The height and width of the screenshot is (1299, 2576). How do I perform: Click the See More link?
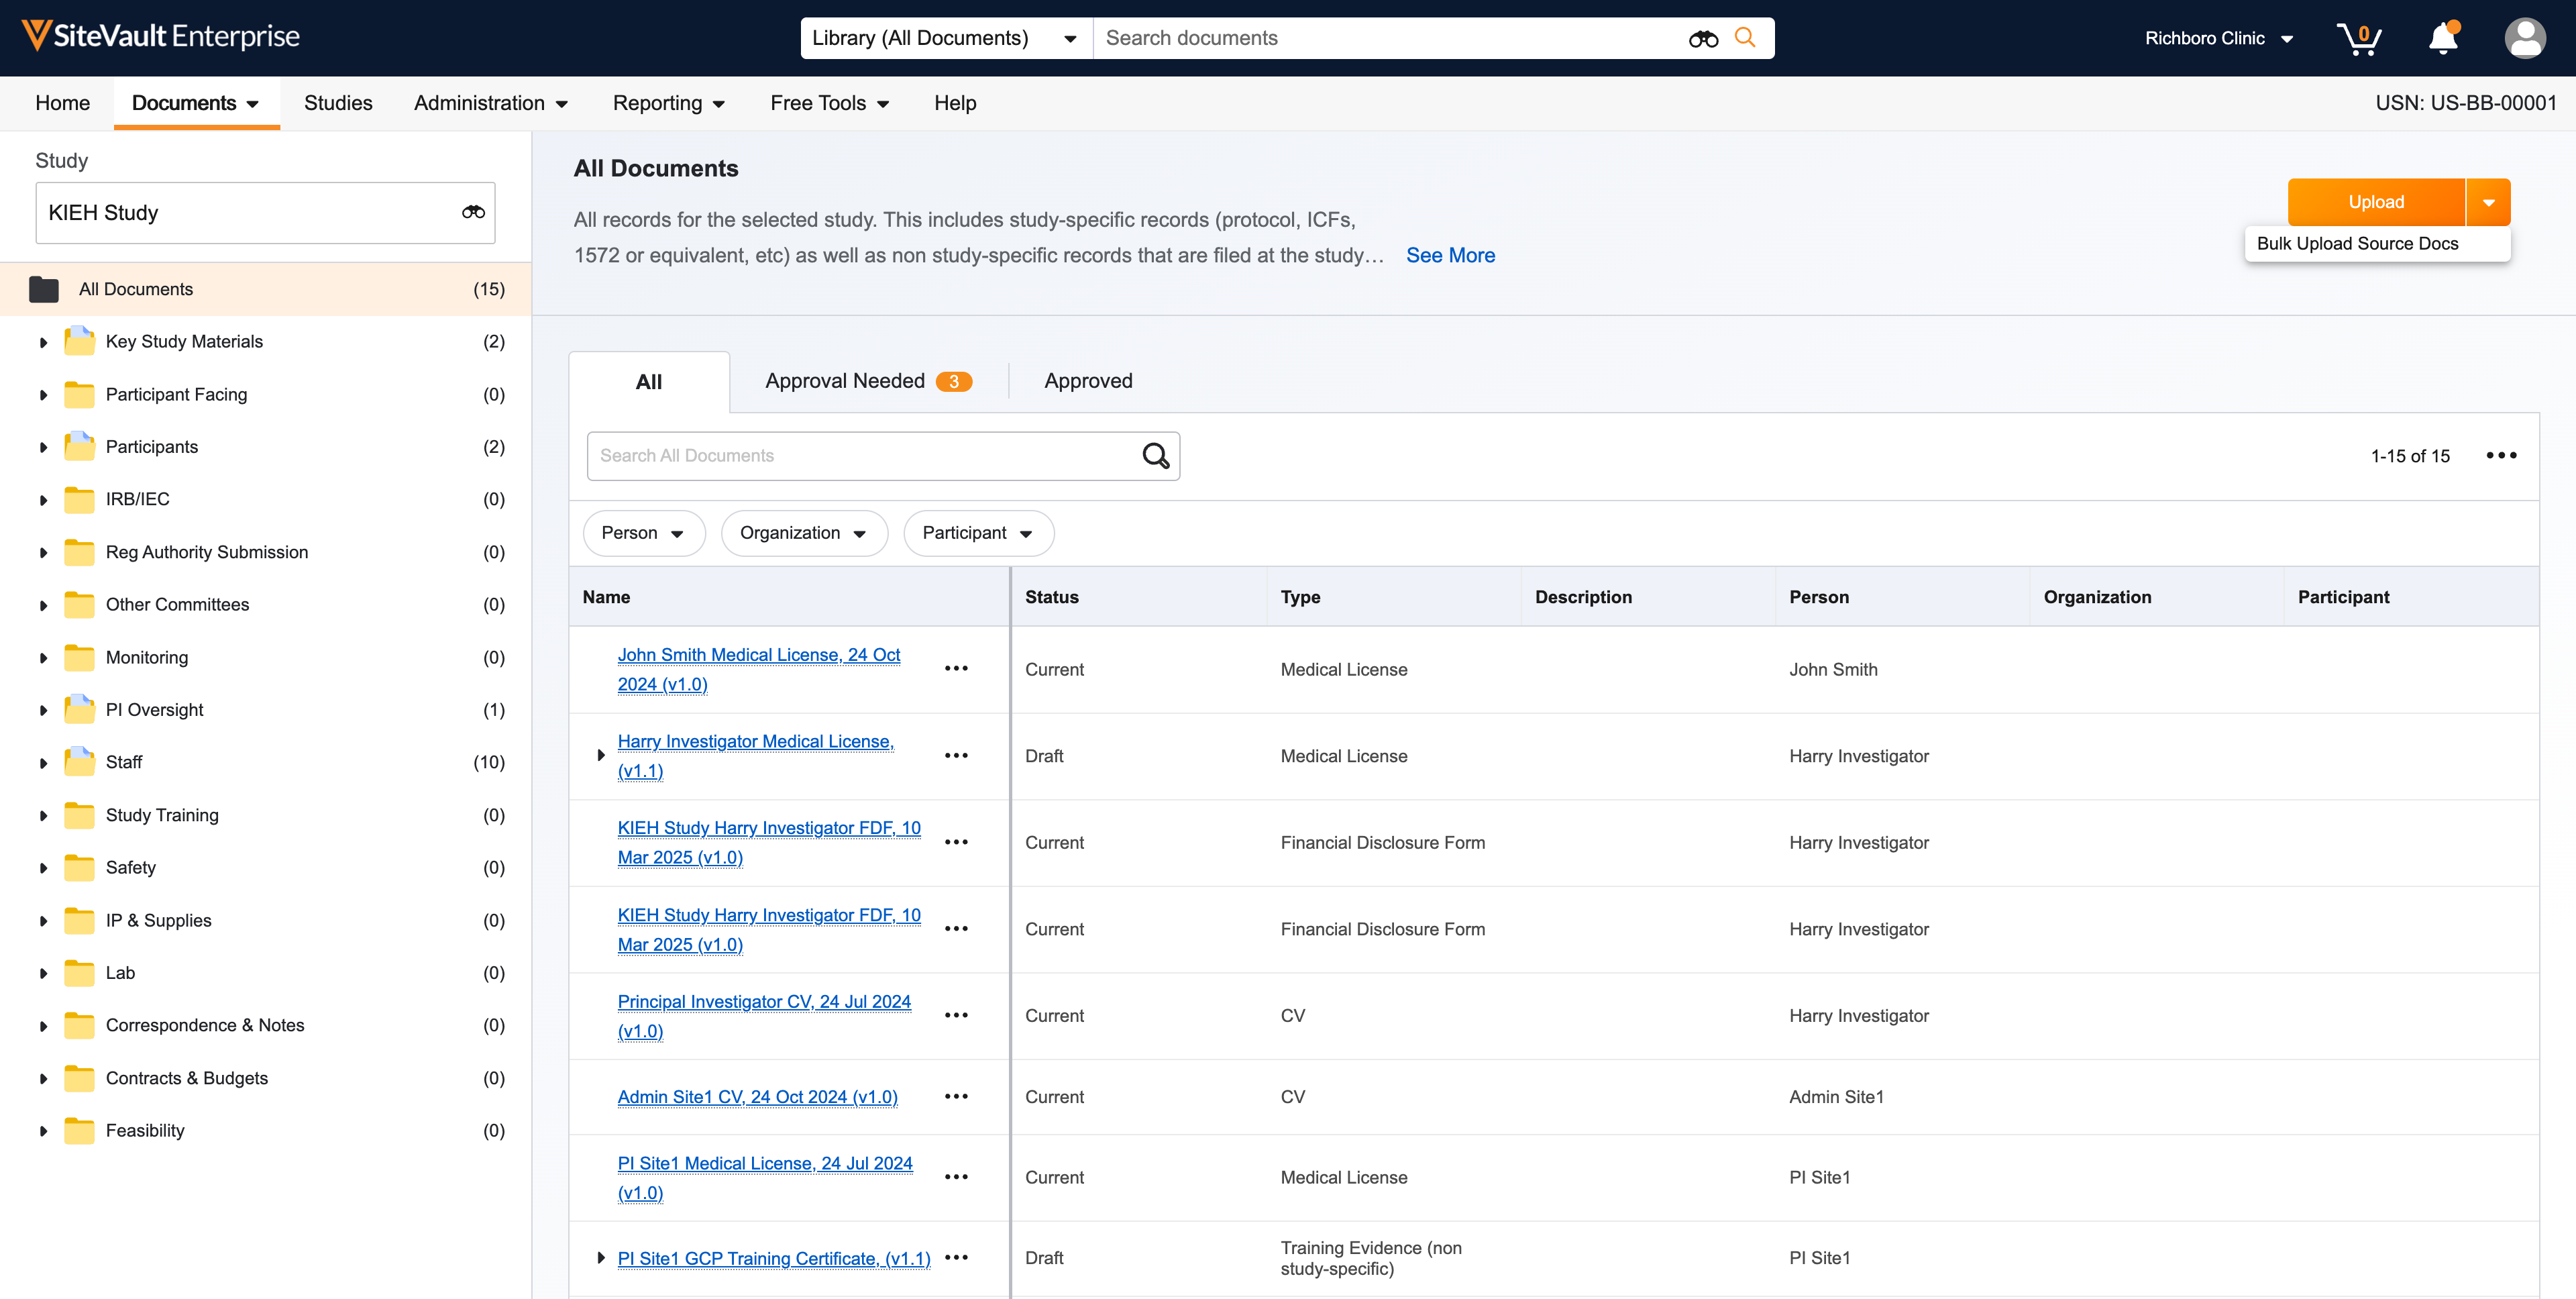(x=1450, y=255)
